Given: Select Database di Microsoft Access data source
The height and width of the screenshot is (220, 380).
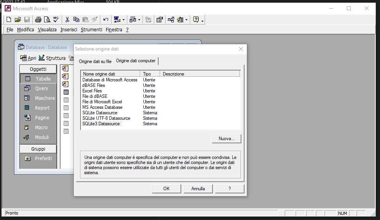Looking at the screenshot, I should (110, 80).
